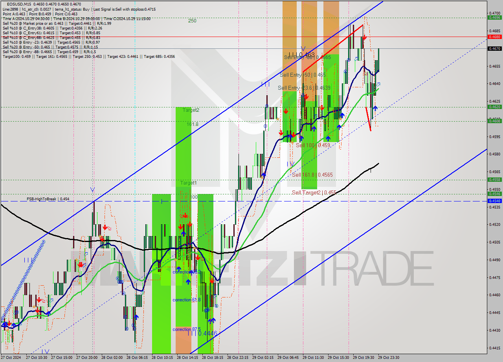This screenshot has height=362, width=503.
Task: Select the 'Point A:0.463' info line
Action: 40,14
